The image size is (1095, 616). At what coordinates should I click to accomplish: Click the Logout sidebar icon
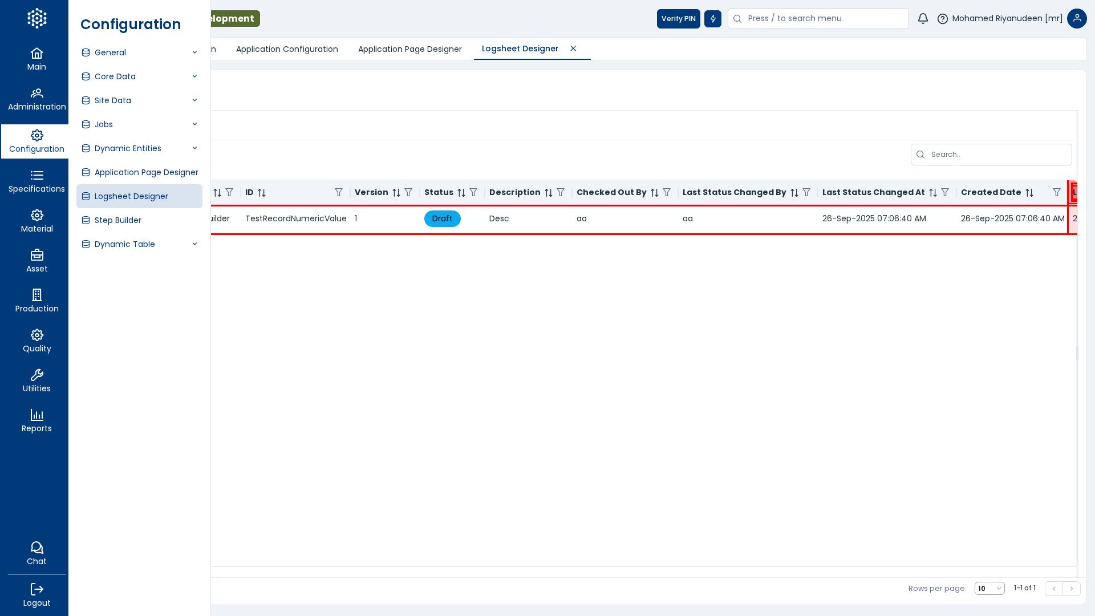coord(36,595)
